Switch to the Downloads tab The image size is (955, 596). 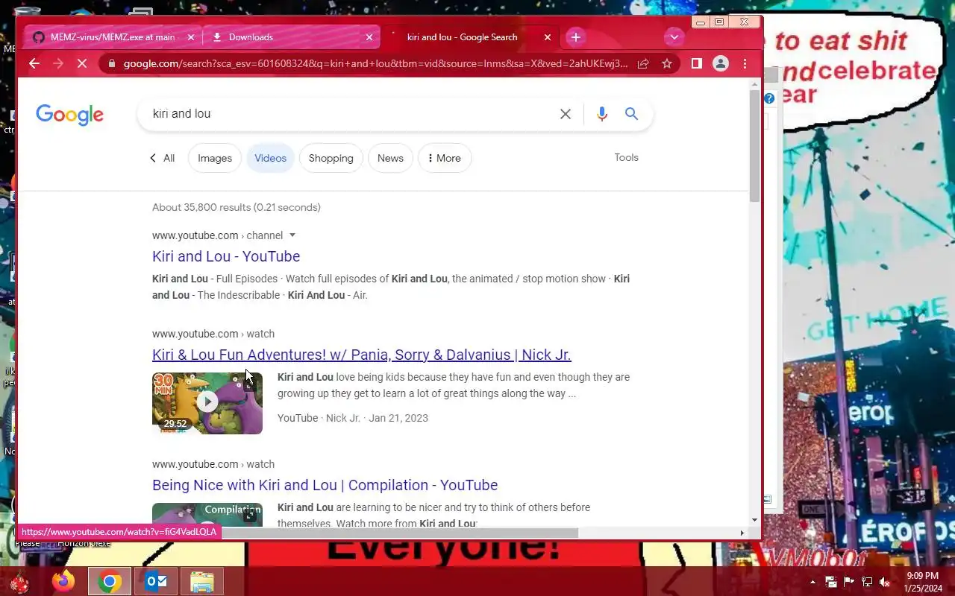click(292, 37)
